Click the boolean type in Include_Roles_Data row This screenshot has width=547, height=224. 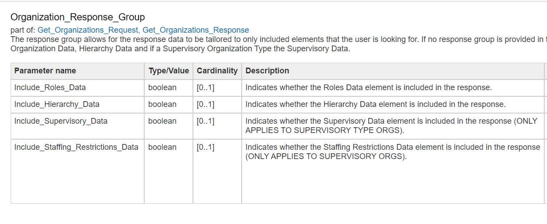click(162, 87)
